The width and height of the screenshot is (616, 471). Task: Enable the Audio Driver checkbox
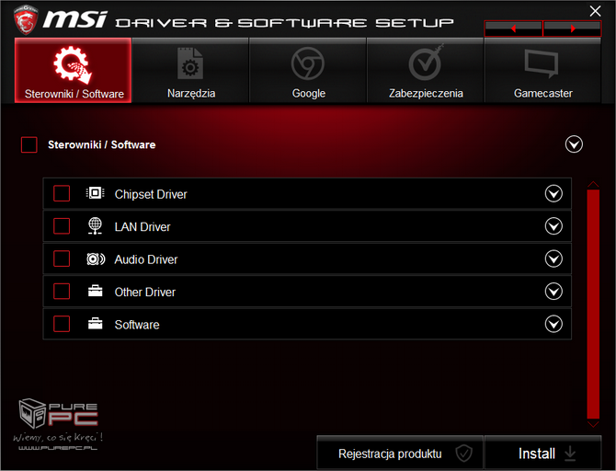(x=62, y=258)
